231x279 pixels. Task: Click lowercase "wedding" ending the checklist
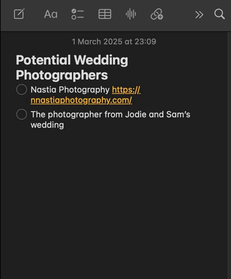[x=47, y=125]
